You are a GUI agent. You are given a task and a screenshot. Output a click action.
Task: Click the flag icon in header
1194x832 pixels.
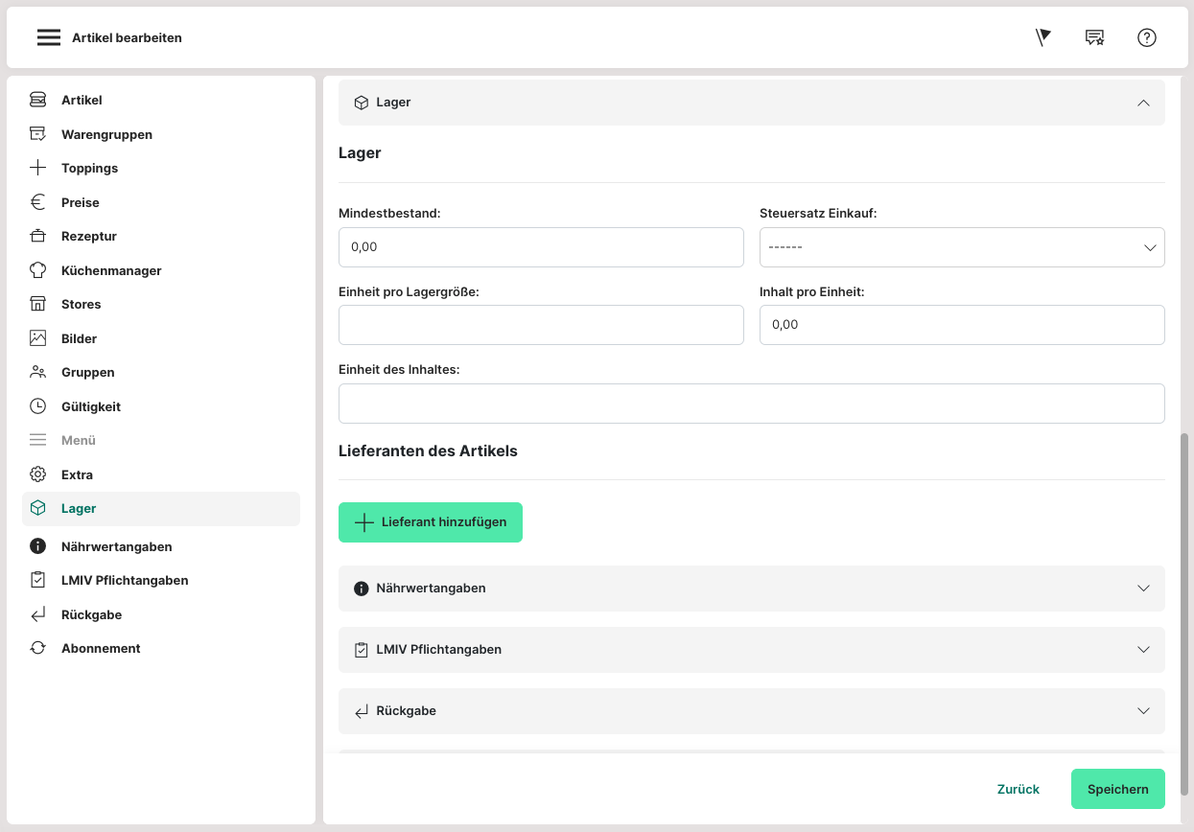[1043, 37]
